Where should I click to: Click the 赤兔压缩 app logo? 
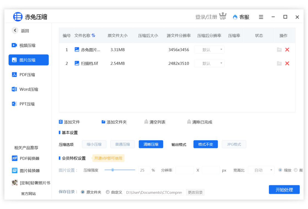click(18, 17)
